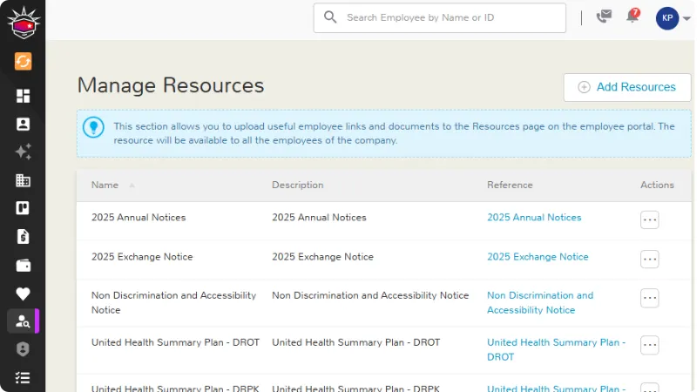Open actions menu for 2025 Annual Notices
This screenshot has height=392, width=697.
click(x=649, y=220)
